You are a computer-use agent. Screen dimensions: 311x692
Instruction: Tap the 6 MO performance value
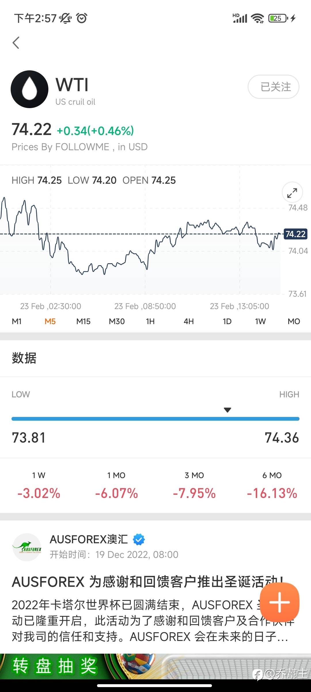point(272,493)
